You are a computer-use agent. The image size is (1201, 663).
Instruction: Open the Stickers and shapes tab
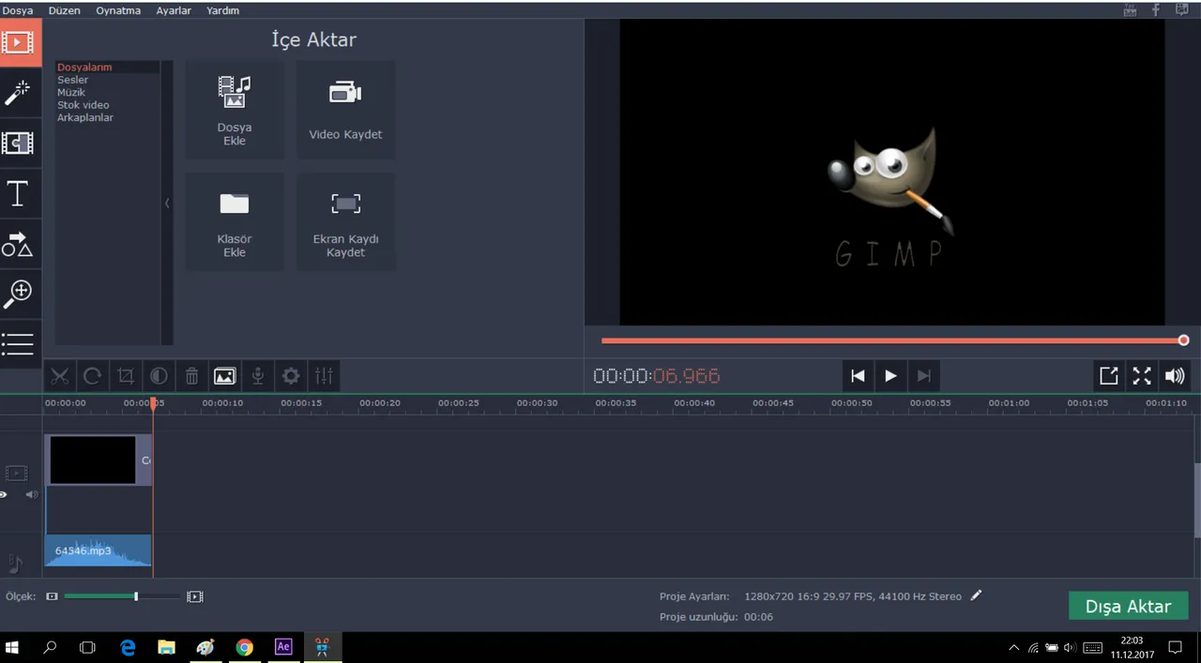[20, 244]
